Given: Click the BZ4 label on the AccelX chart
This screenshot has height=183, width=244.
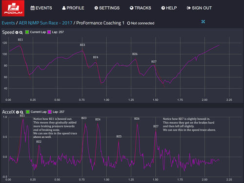Looking at the screenshot, I should [98, 119].
